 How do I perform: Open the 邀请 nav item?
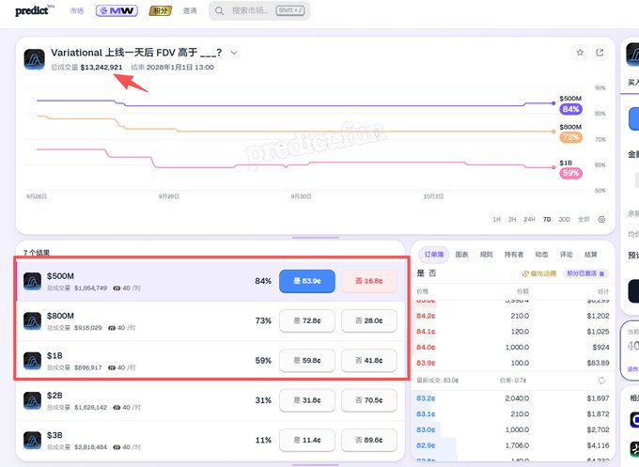point(190,10)
